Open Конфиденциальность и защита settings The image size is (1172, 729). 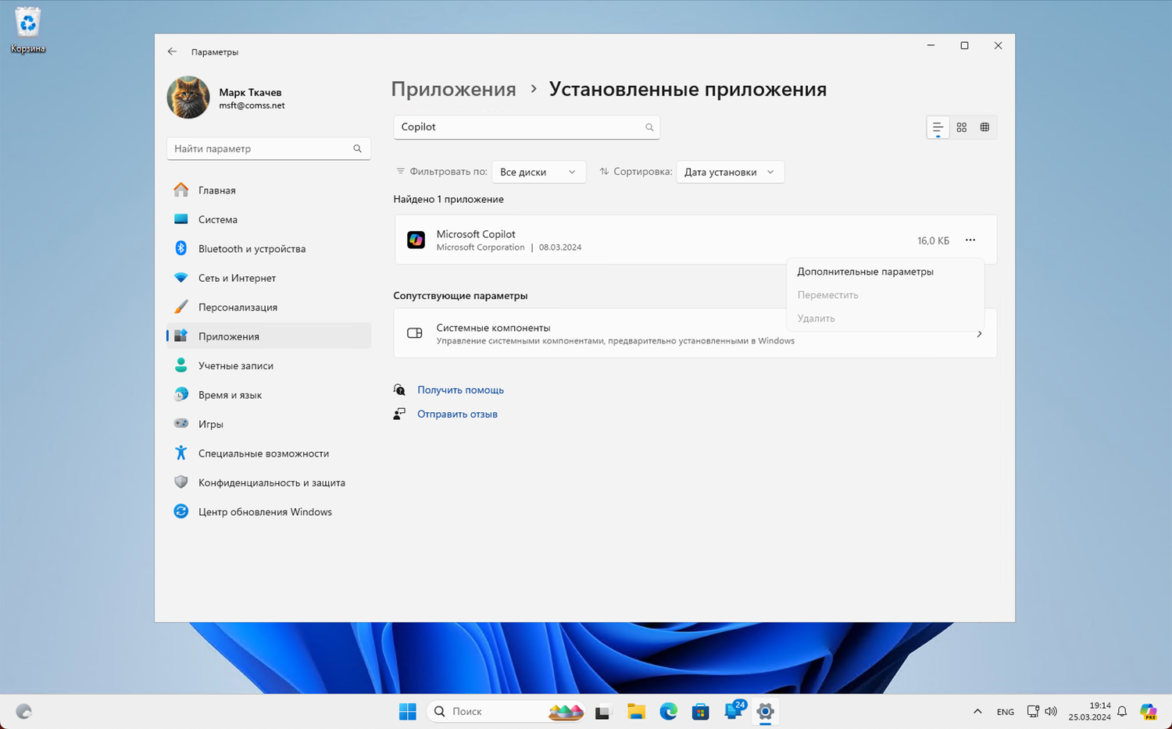click(269, 482)
